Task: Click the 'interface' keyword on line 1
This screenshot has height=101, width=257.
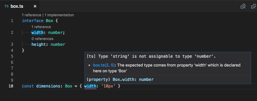Action: tap(33, 21)
